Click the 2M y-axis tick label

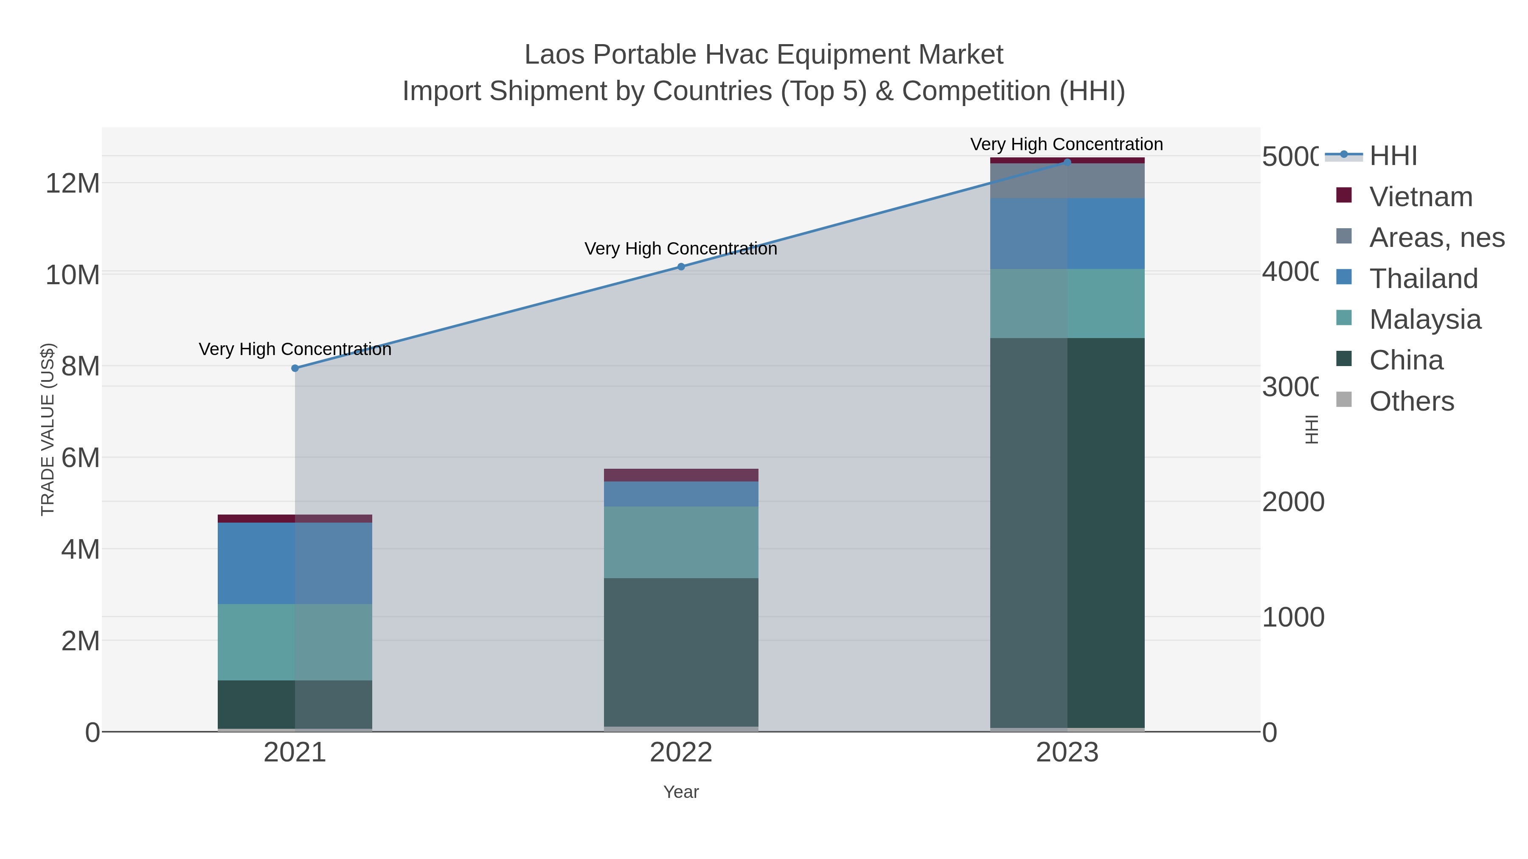click(80, 641)
